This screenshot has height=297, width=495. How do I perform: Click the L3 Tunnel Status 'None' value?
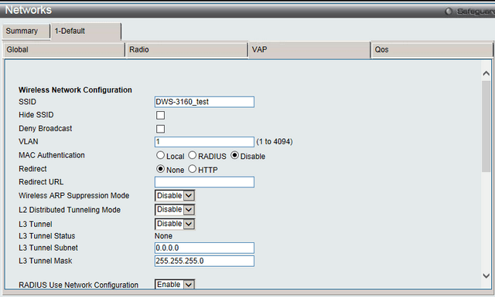(x=163, y=236)
